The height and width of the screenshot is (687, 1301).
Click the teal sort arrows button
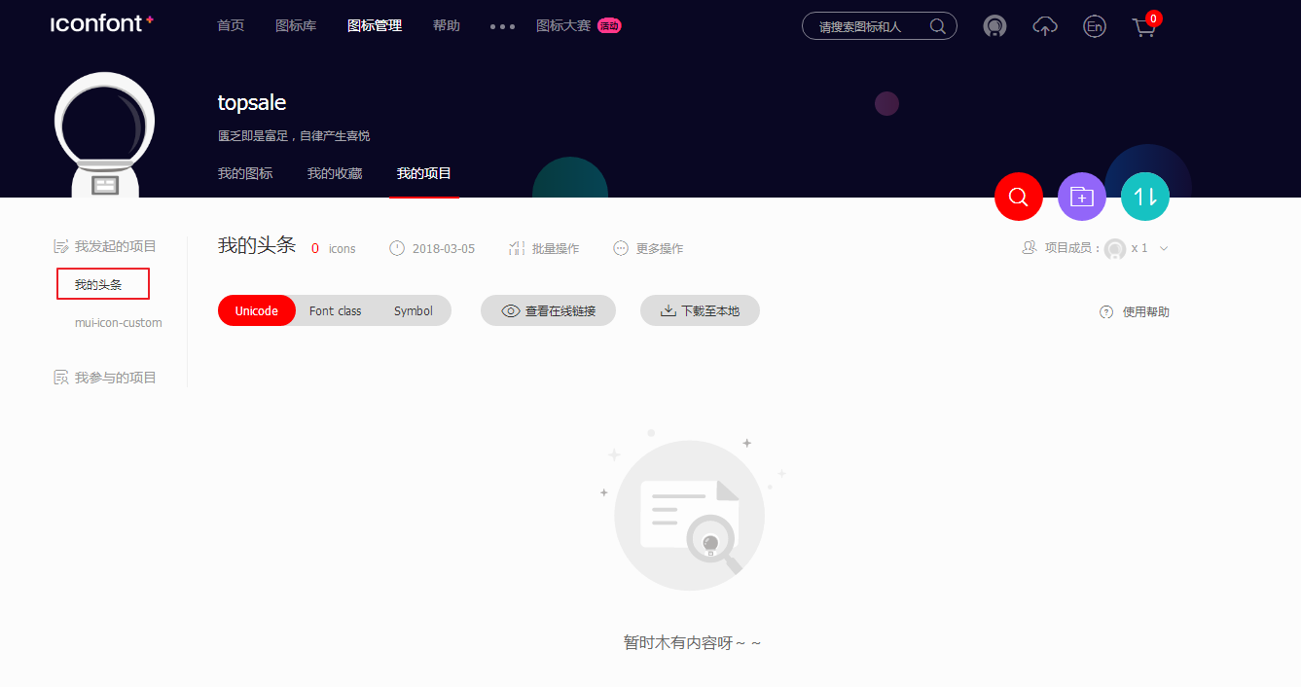(x=1144, y=197)
